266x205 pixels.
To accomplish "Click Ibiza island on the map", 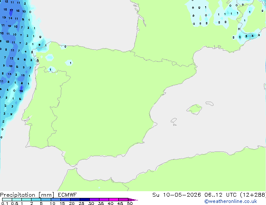I will [174, 120].
